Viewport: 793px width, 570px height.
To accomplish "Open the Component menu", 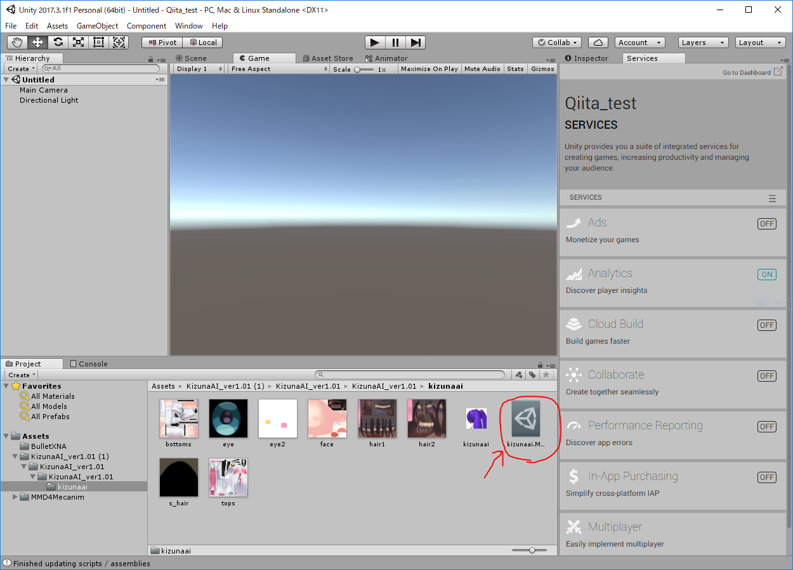I will [x=147, y=26].
